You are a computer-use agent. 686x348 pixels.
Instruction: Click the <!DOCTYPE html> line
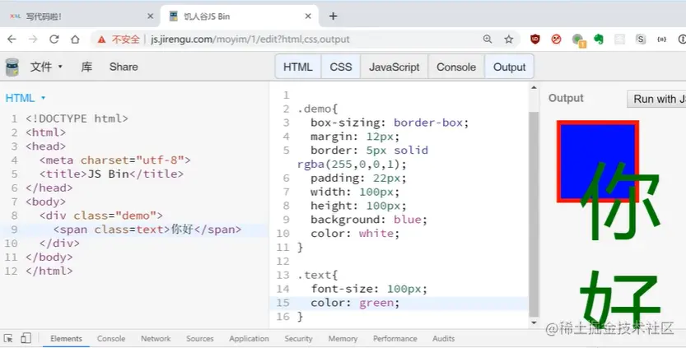click(x=77, y=118)
